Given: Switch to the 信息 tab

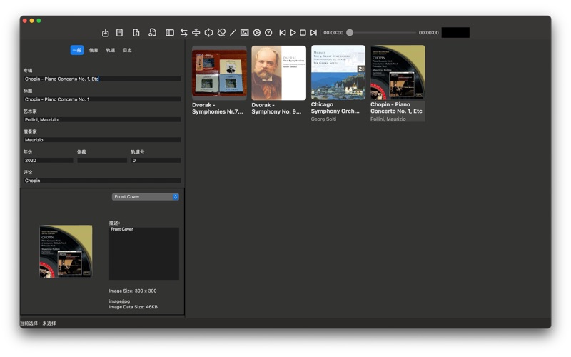Looking at the screenshot, I should click(94, 51).
